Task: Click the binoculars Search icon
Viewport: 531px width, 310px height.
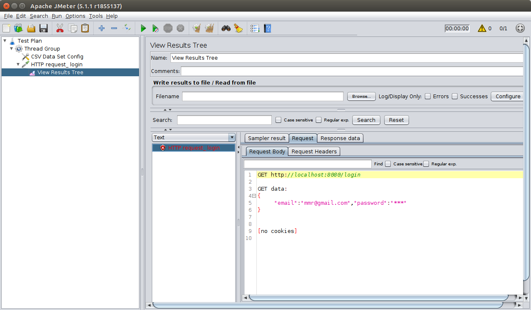Action: (226, 28)
